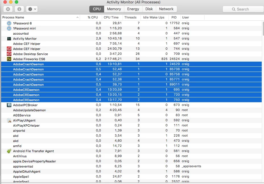Click the AdobeIPCBroker icon
Viewport: 264px width, 184px height.
[x=9, y=105]
